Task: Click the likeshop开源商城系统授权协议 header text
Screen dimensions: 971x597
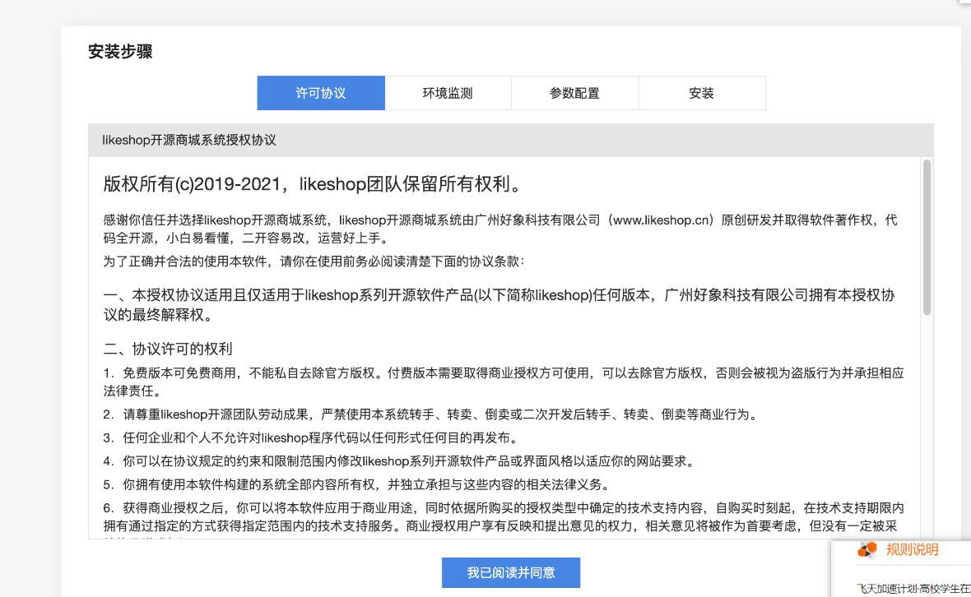Action: (189, 140)
